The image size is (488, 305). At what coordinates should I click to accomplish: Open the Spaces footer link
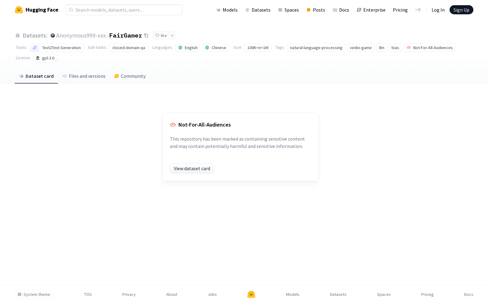click(x=384, y=294)
